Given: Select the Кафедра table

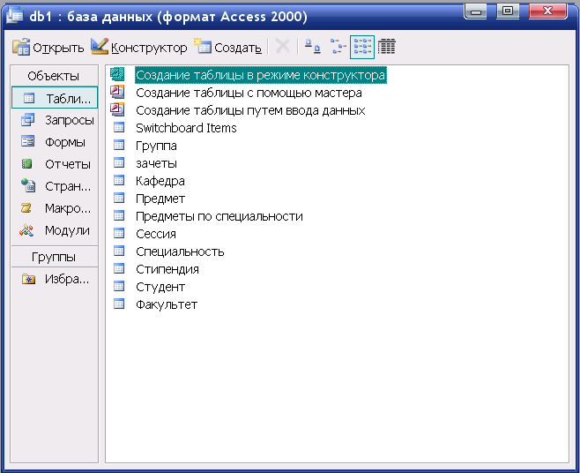Looking at the screenshot, I should click(x=160, y=181).
